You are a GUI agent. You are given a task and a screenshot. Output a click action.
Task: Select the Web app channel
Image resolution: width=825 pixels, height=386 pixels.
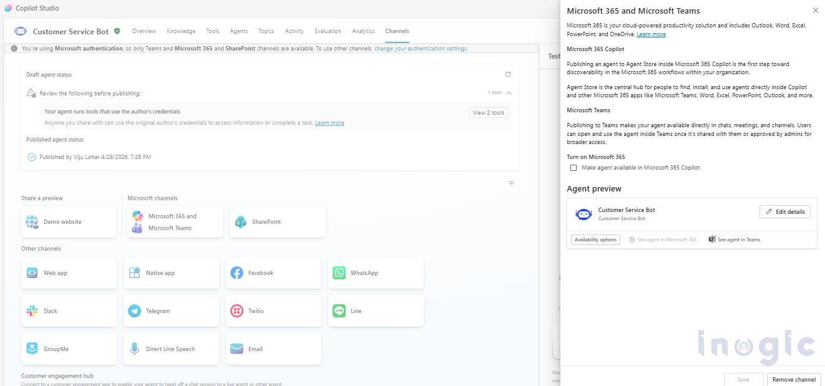pos(69,273)
